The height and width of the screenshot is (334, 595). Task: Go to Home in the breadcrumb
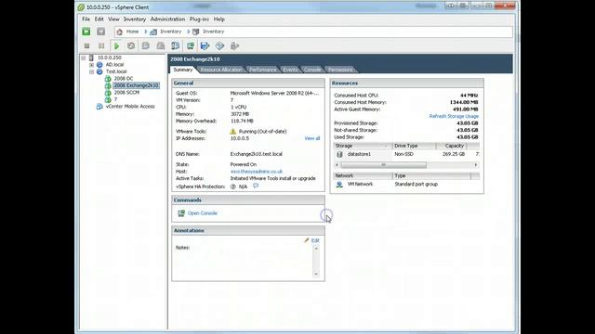point(132,32)
